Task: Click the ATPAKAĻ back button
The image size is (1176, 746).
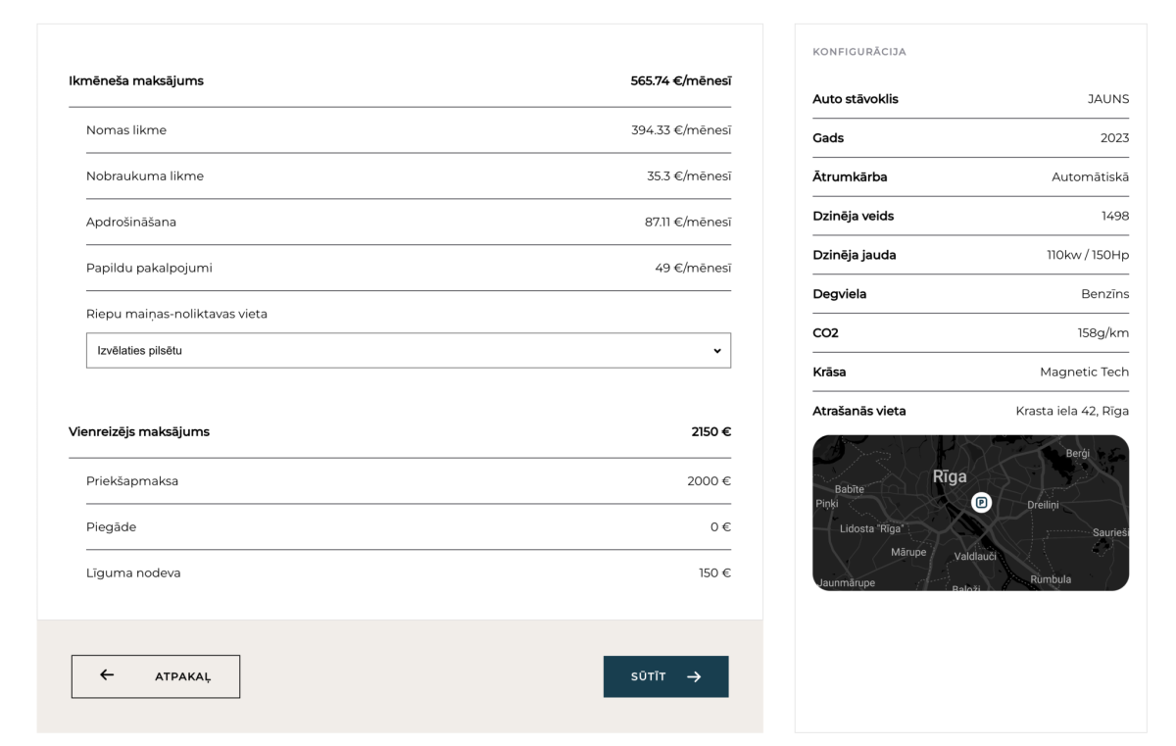Action: [x=155, y=676]
